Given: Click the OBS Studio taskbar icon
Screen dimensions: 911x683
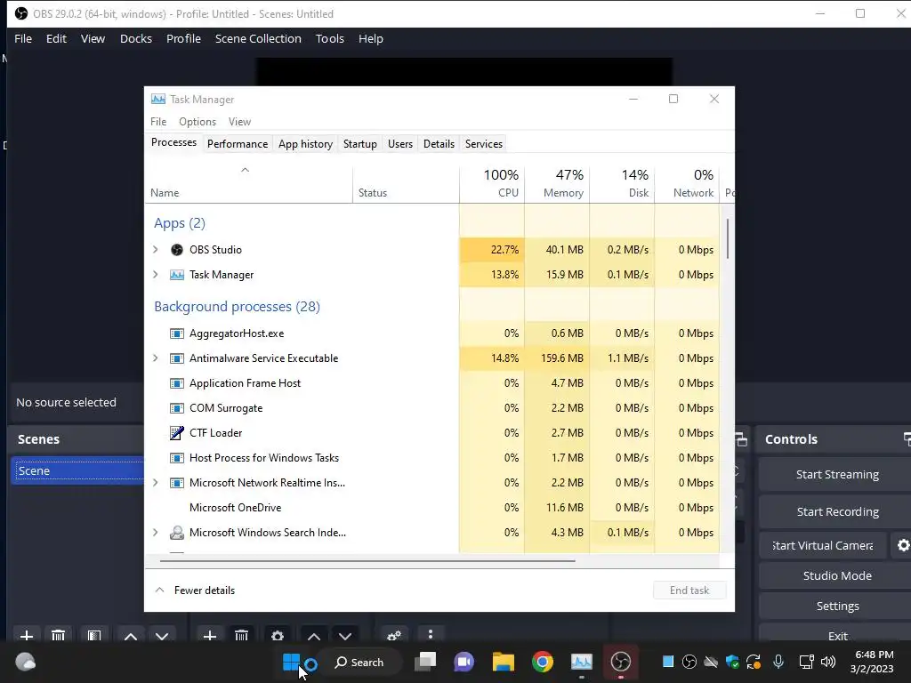Looking at the screenshot, I should (x=620, y=662).
